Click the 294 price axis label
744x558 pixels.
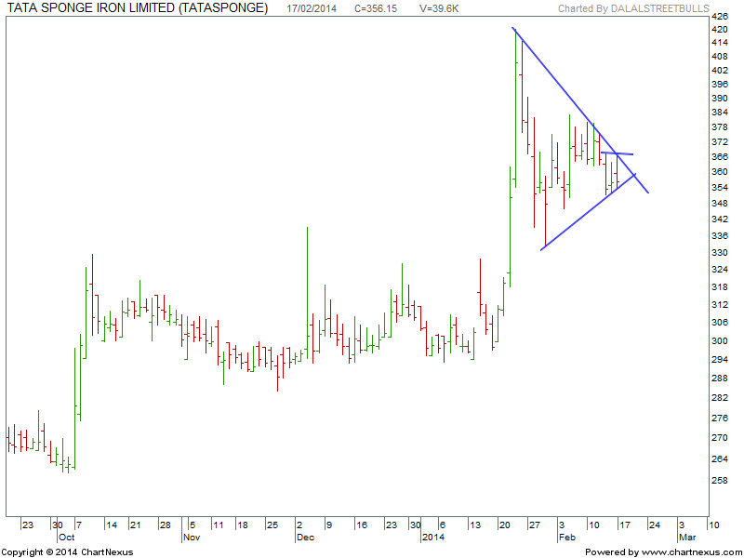[x=720, y=359]
